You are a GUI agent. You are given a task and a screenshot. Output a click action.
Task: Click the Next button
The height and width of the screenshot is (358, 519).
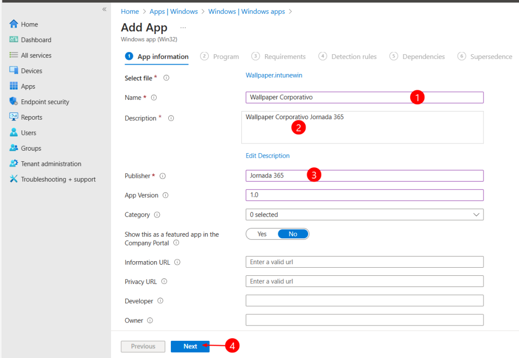coord(190,346)
